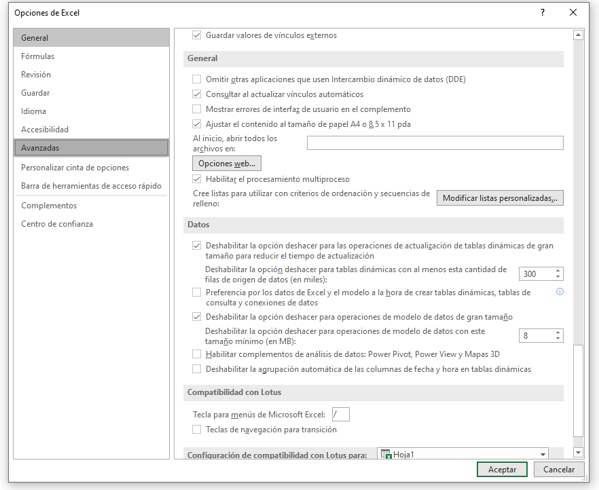Screen dimensions: 599x490
Task: Decrease the 300 rows spinner value
Action: tap(558, 277)
